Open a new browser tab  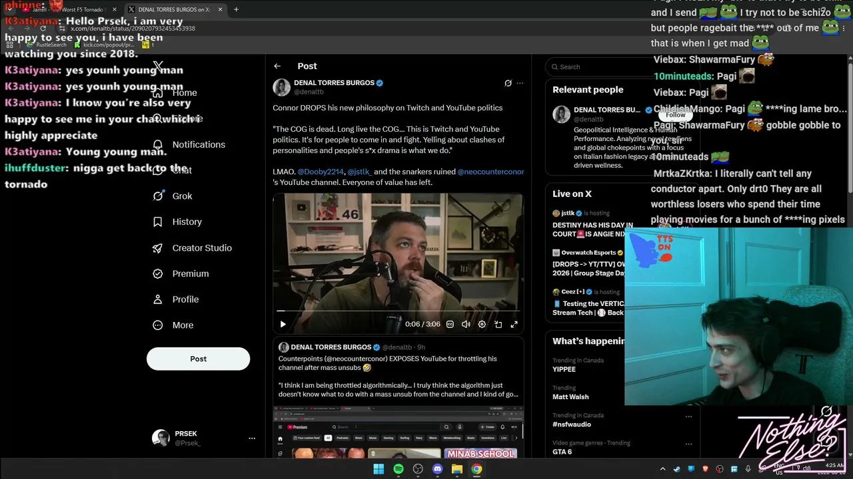(x=236, y=9)
